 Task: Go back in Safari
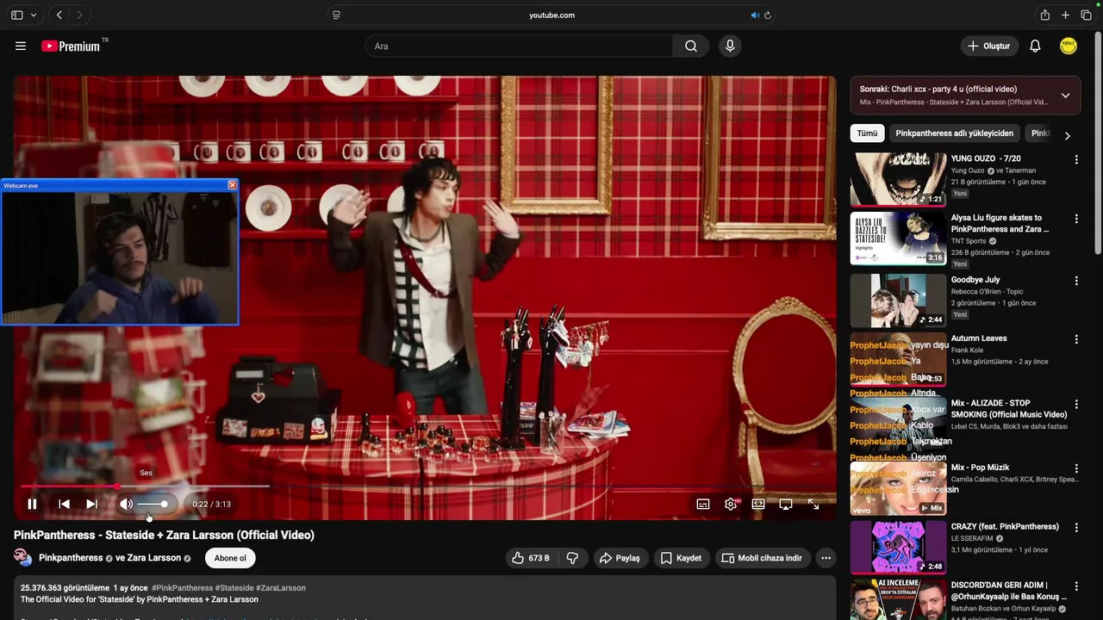point(59,15)
